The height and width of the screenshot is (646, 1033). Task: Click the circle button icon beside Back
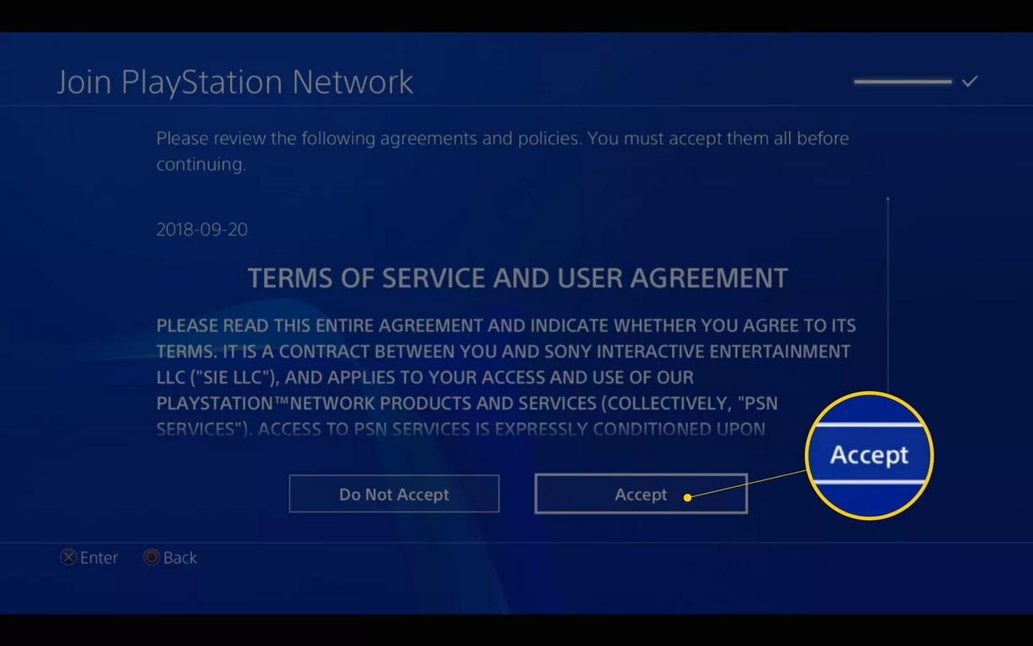pyautogui.click(x=151, y=558)
